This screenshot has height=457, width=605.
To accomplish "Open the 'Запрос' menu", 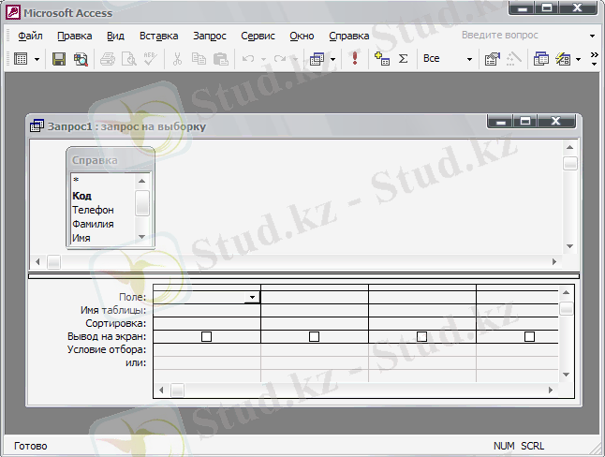I will coord(209,36).
